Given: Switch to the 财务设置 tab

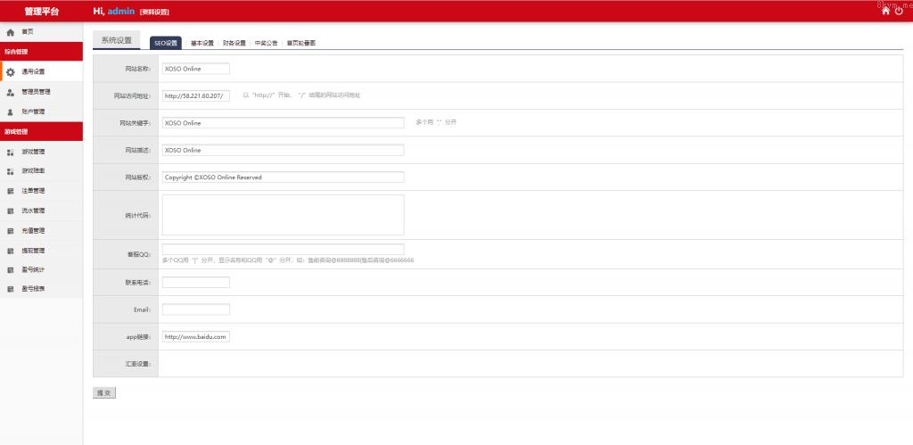Looking at the screenshot, I should 234,43.
